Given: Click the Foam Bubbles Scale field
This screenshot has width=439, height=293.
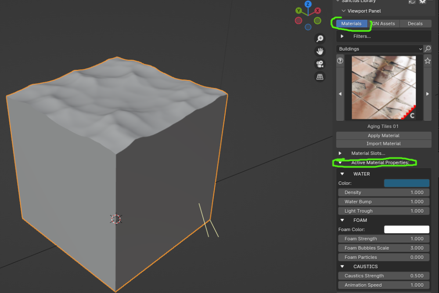Looking at the screenshot, I should (384, 248).
